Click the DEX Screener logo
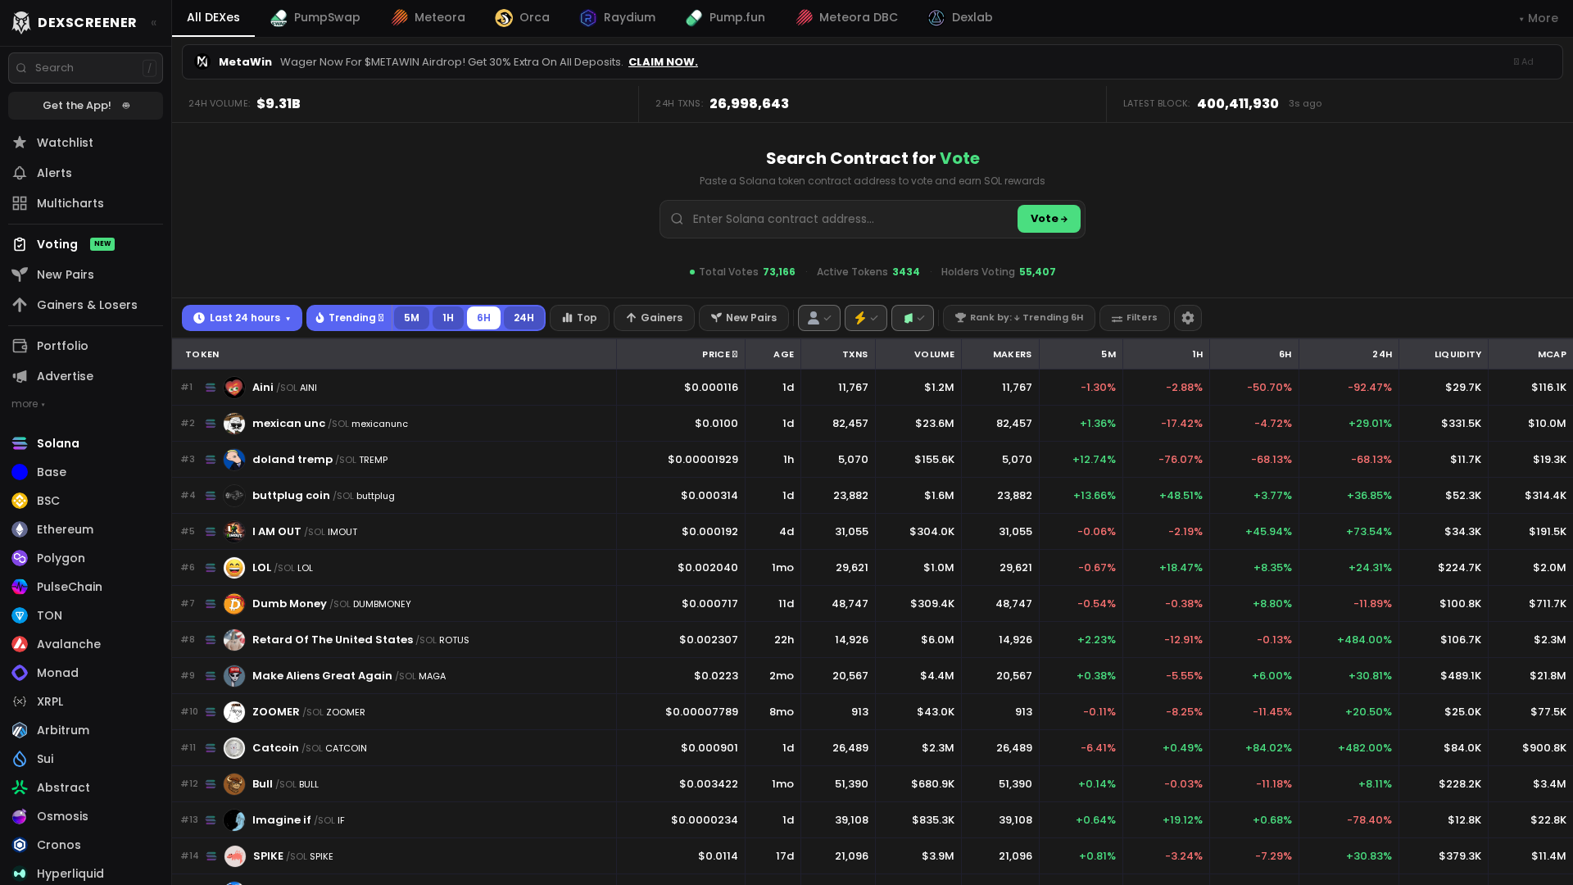Screen dimensions: 1573x885 [x=75, y=22]
